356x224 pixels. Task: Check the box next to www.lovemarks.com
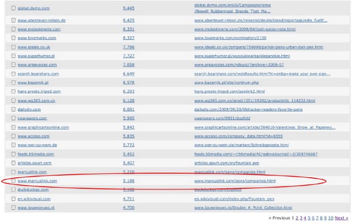pyautogui.click(x=13, y=38)
